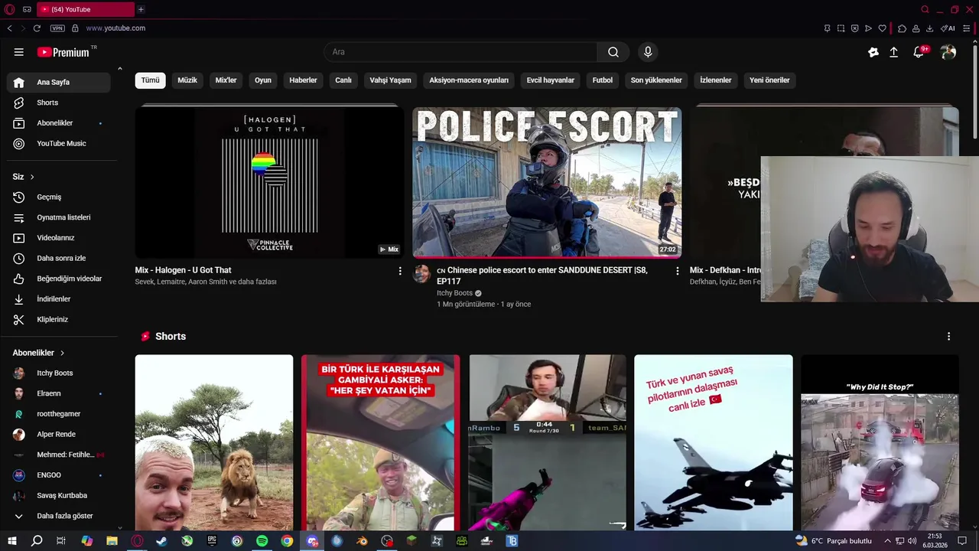This screenshot has height=551, width=979.
Task: Select the Futbol filter chip
Action: coord(603,80)
